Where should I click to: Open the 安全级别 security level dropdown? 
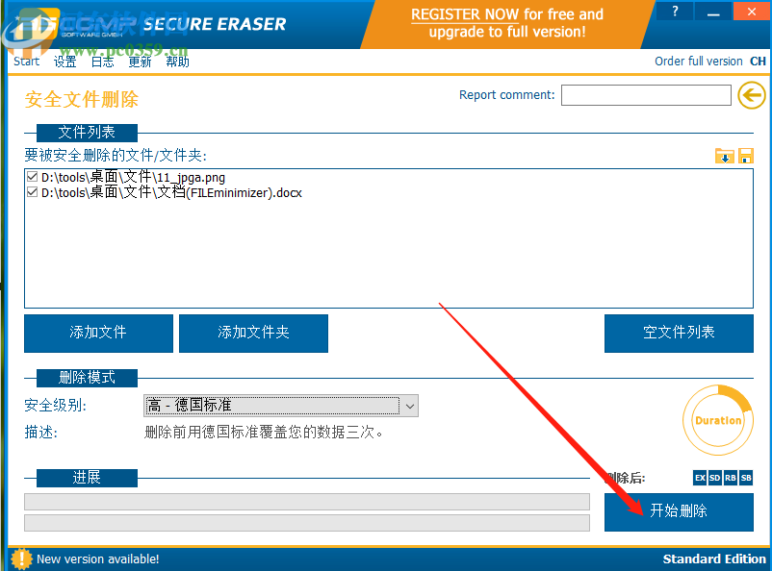tap(410, 406)
